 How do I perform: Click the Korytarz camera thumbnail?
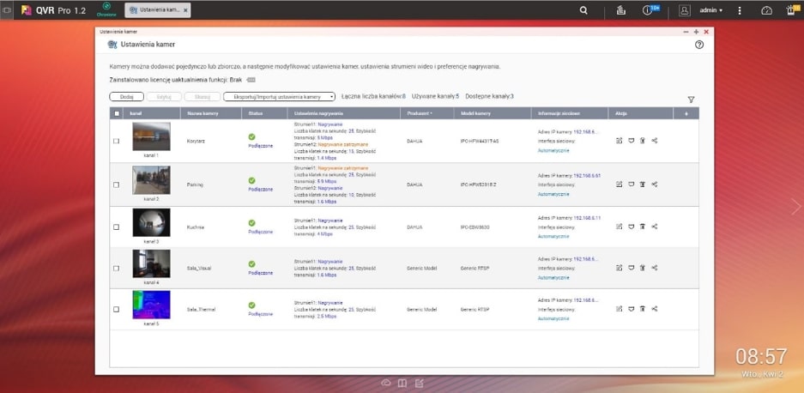coord(151,136)
